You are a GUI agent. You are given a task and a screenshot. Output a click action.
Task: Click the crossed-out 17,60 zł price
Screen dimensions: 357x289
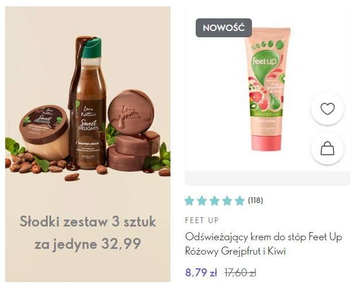coord(240,272)
